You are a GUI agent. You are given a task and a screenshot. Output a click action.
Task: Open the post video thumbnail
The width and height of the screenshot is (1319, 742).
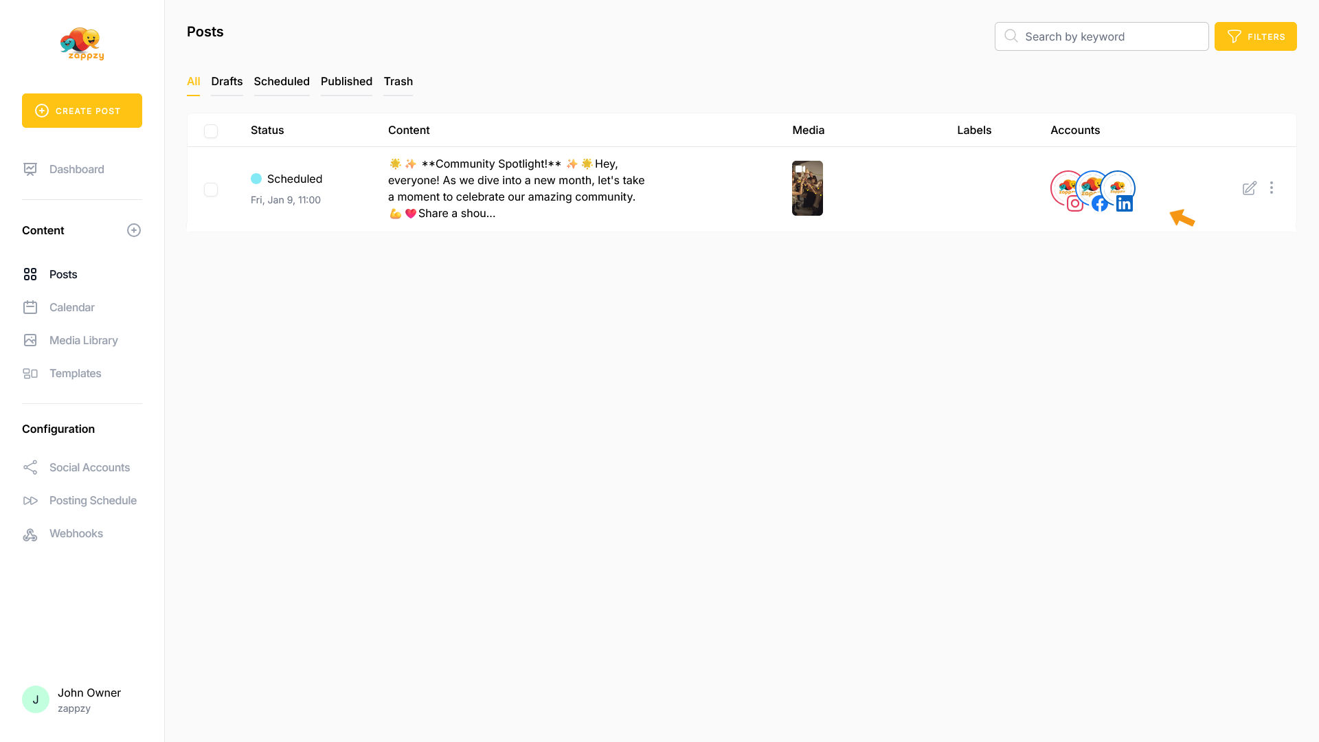807,188
